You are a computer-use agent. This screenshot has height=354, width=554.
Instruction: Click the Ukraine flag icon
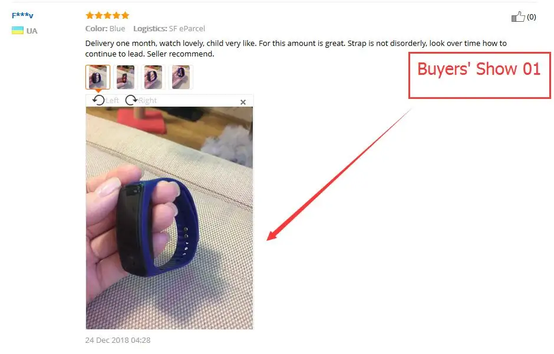[17, 31]
